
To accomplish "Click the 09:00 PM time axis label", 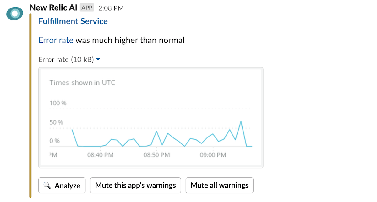I will click(213, 155).
